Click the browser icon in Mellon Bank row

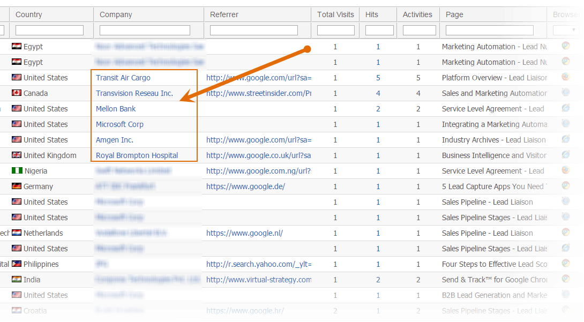[x=566, y=108]
